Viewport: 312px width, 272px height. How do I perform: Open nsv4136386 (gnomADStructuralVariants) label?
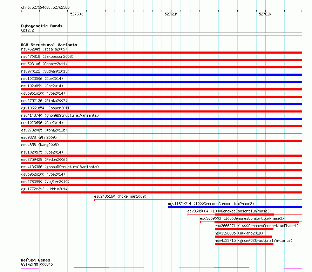coord(60,167)
